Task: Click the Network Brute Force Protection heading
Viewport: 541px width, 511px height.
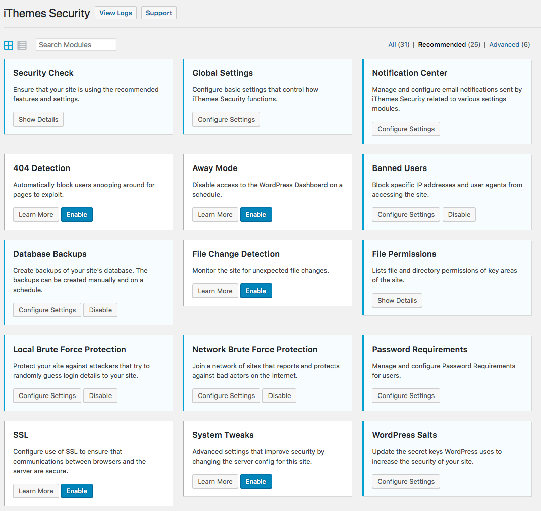Action: click(255, 349)
